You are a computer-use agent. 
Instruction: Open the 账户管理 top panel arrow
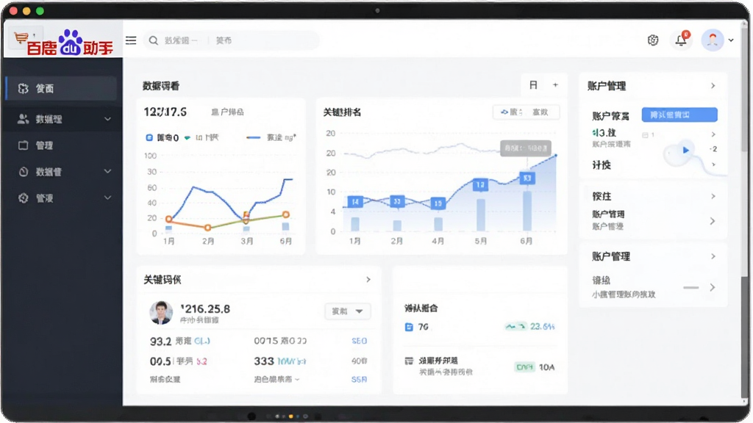713,86
